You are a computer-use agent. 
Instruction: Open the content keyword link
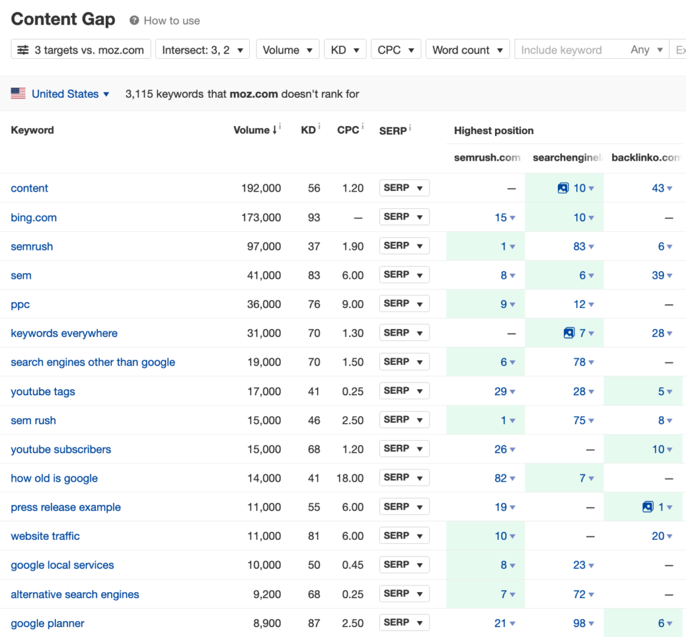[x=29, y=188]
